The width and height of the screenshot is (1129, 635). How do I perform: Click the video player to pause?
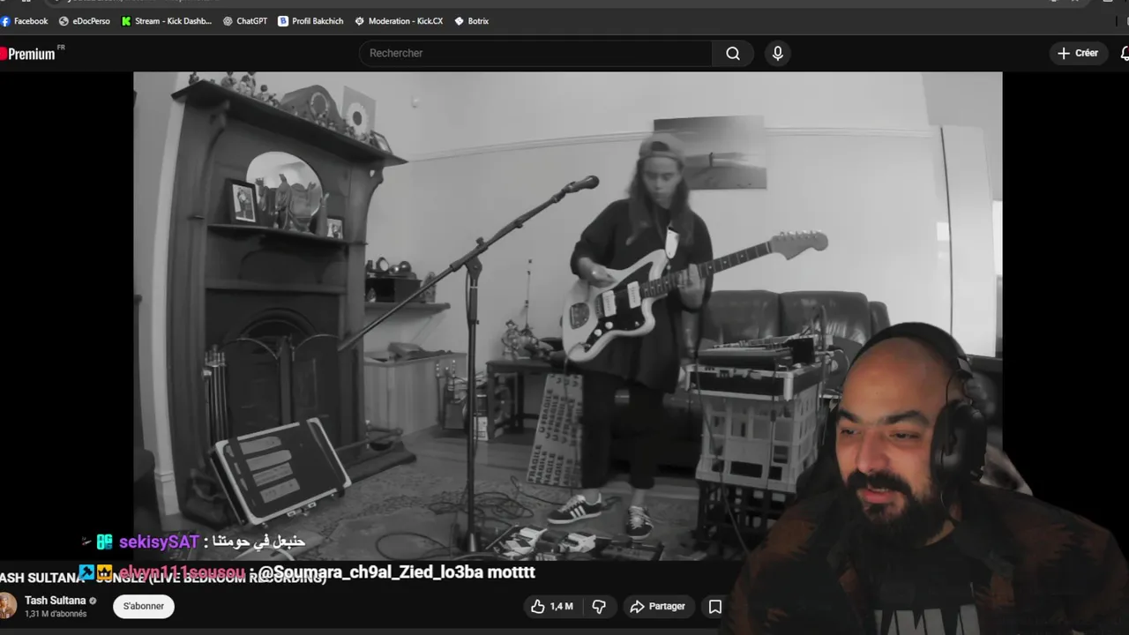[567, 316]
